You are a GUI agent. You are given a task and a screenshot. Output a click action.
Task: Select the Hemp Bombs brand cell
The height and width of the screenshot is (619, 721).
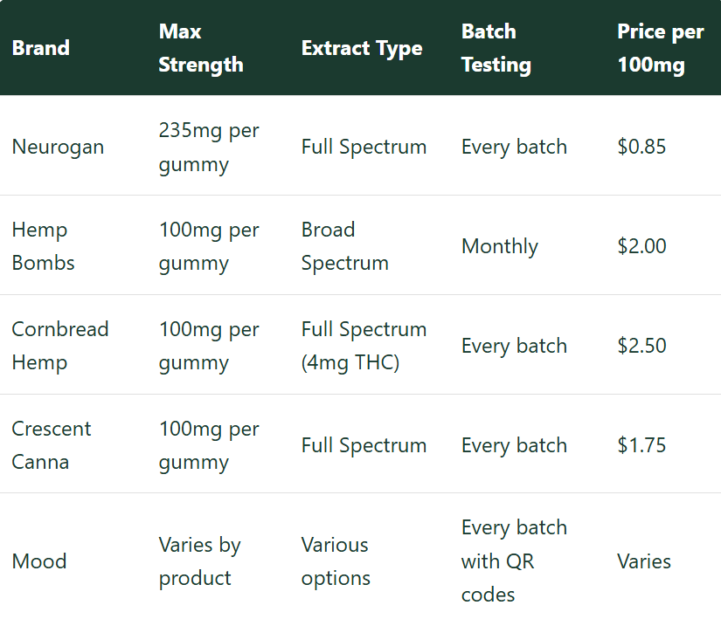point(43,246)
